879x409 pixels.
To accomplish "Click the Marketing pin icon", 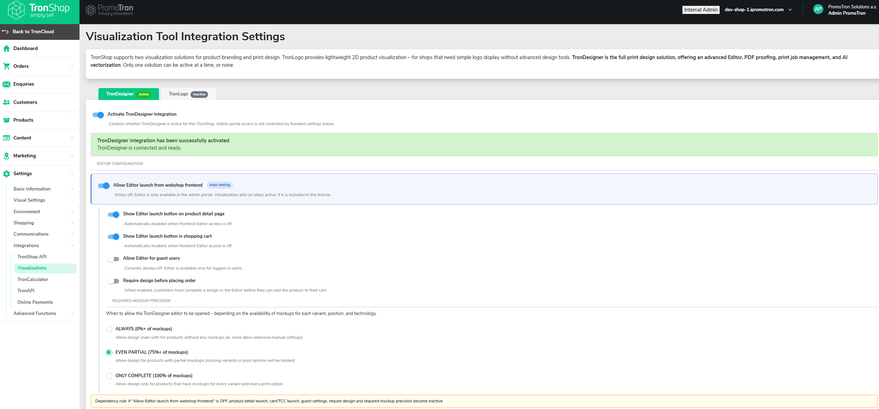I will tap(6, 156).
